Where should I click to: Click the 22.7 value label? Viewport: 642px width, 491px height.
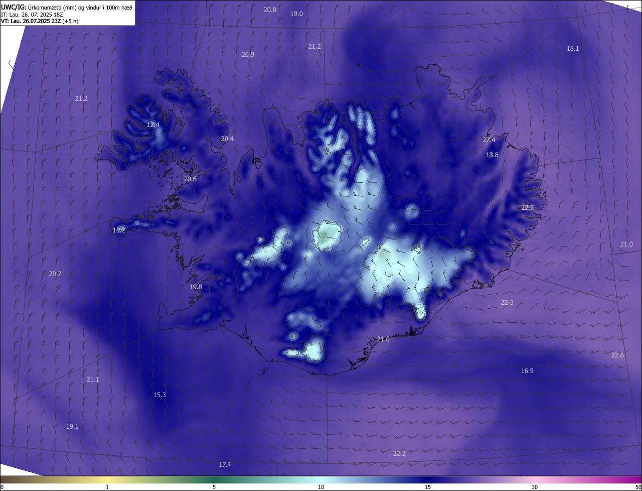pyautogui.click(x=528, y=208)
